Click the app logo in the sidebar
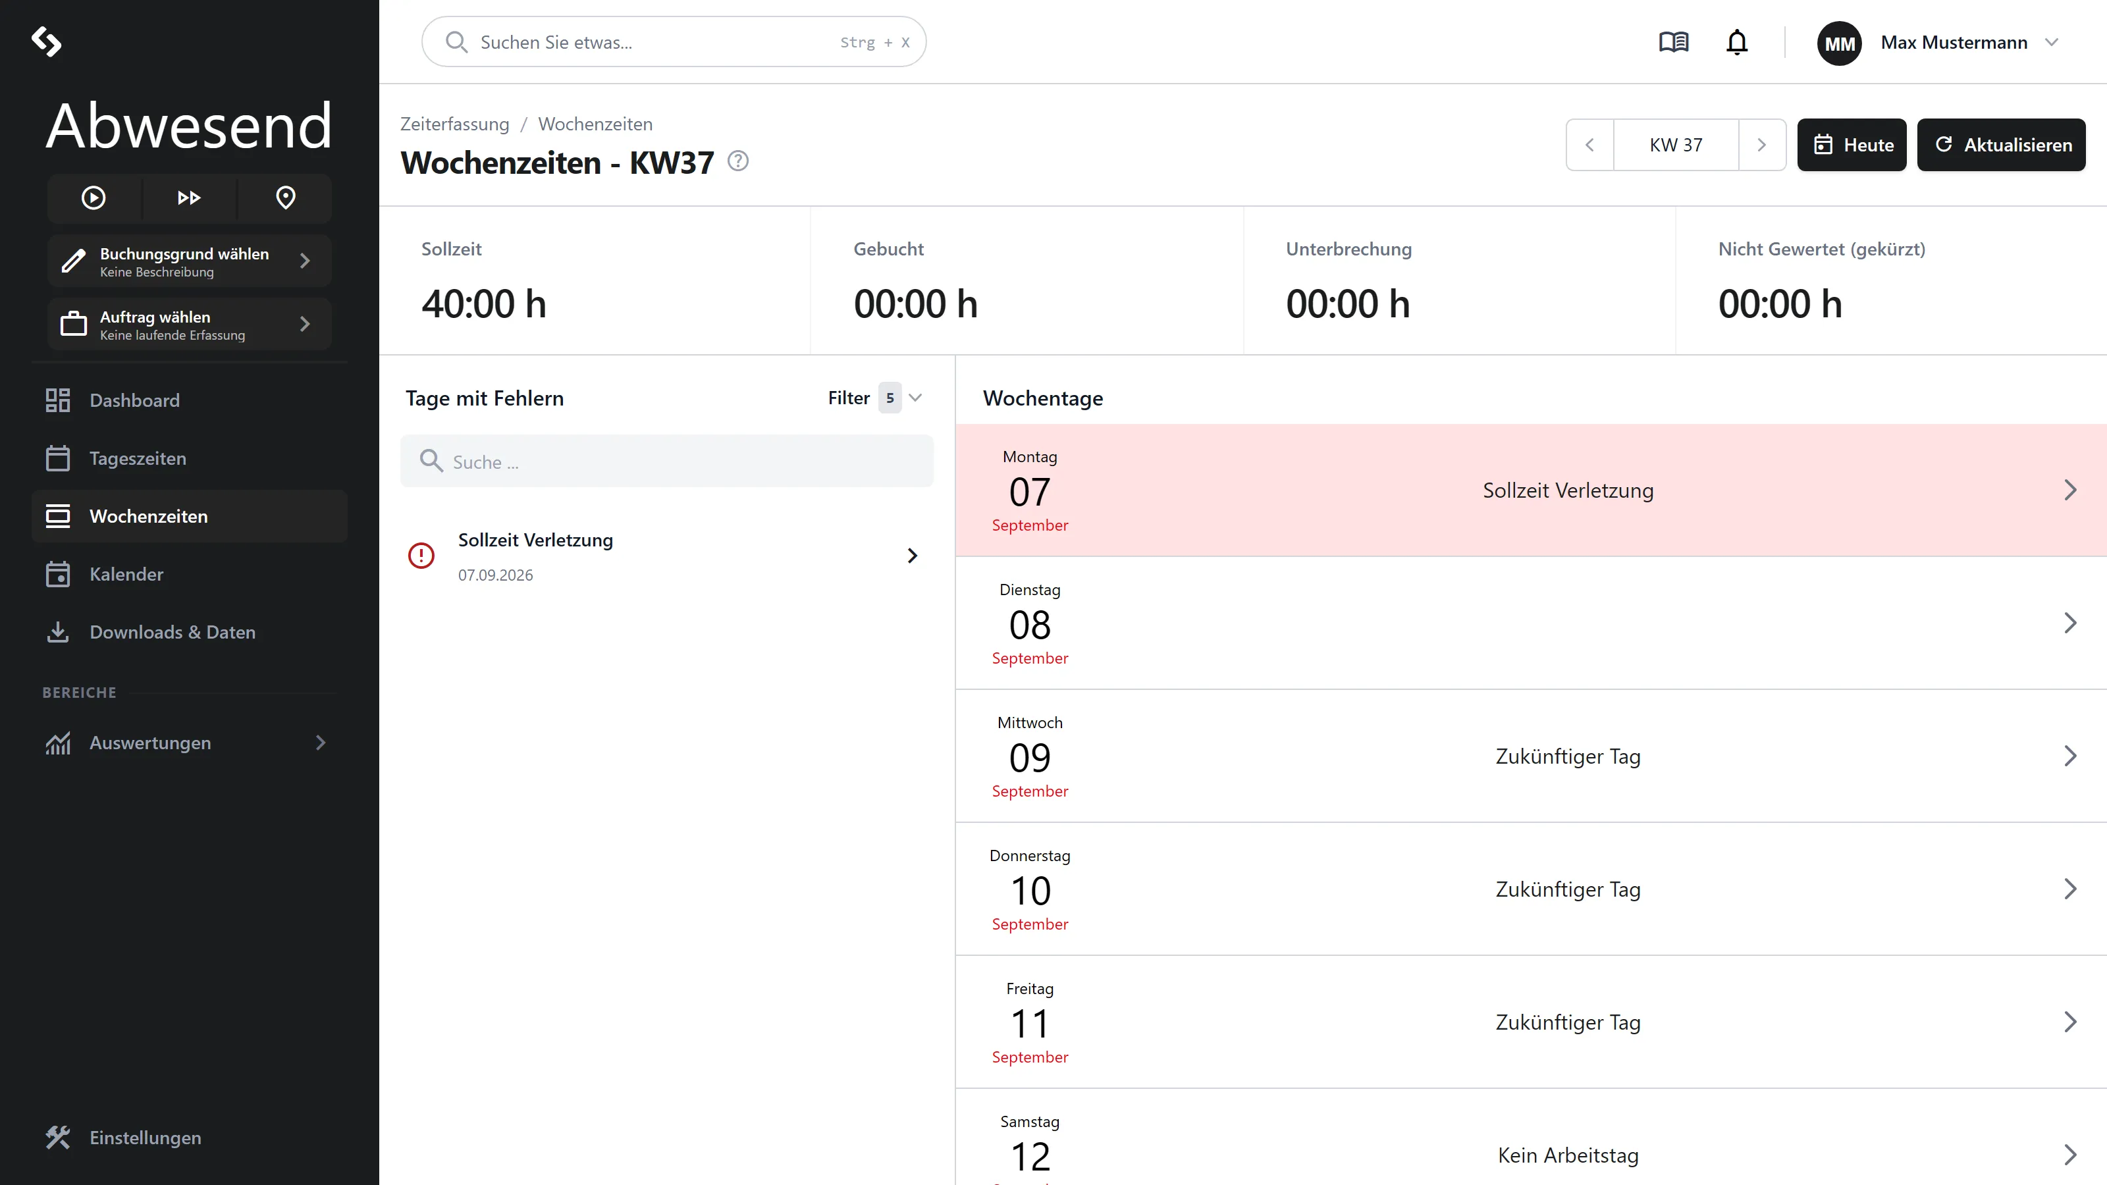Image resolution: width=2107 pixels, height=1185 pixels. (x=47, y=41)
